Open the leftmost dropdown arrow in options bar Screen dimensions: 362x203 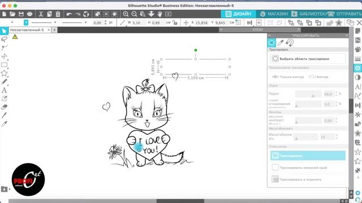click(12, 23)
